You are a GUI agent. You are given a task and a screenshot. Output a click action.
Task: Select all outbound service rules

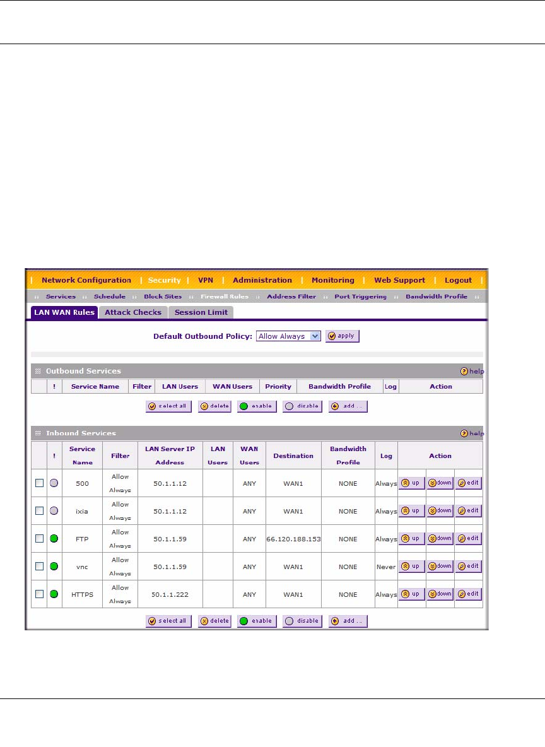tap(168, 406)
